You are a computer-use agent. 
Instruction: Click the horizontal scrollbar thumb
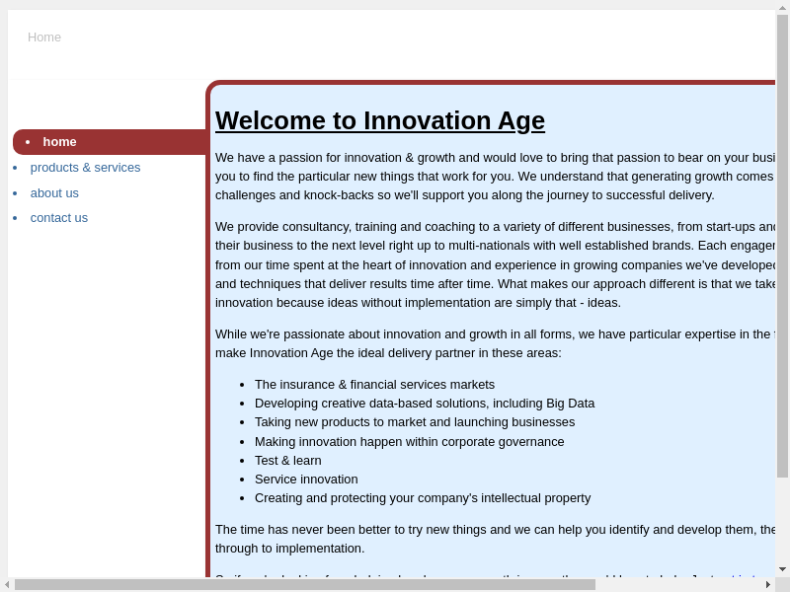coord(304,585)
